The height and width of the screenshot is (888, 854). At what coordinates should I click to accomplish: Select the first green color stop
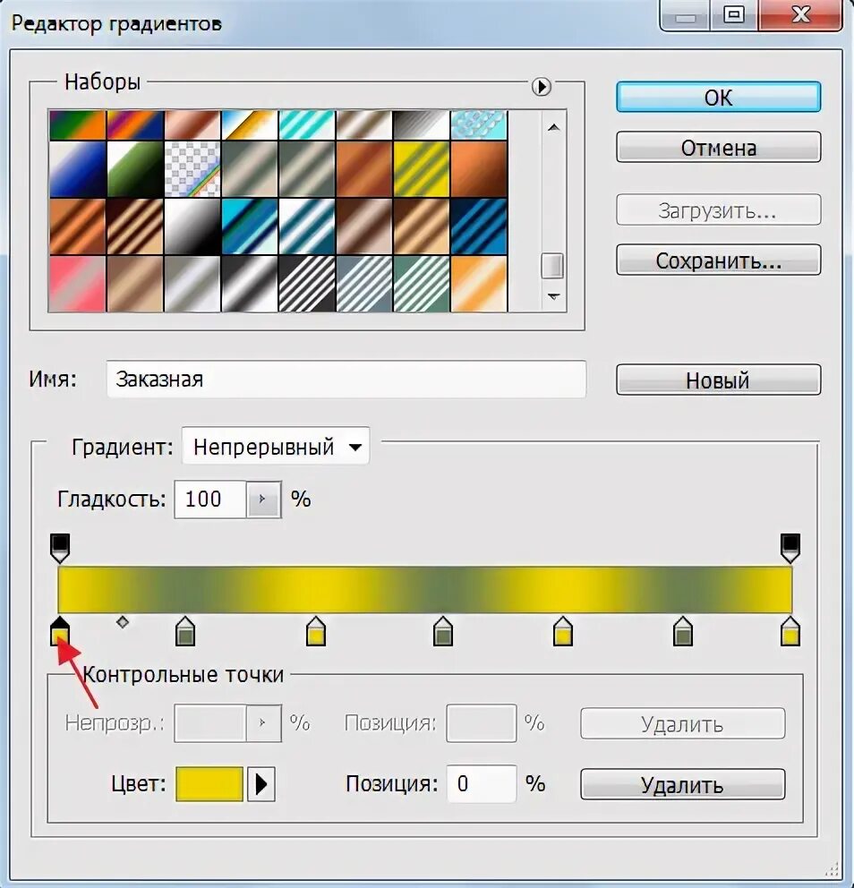tap(185, 631)
